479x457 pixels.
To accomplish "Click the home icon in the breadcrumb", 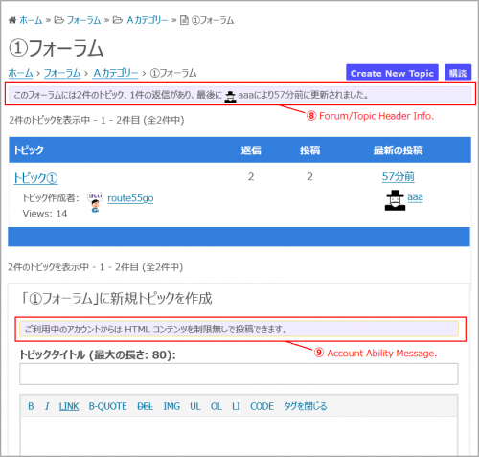I will (12, 20).
